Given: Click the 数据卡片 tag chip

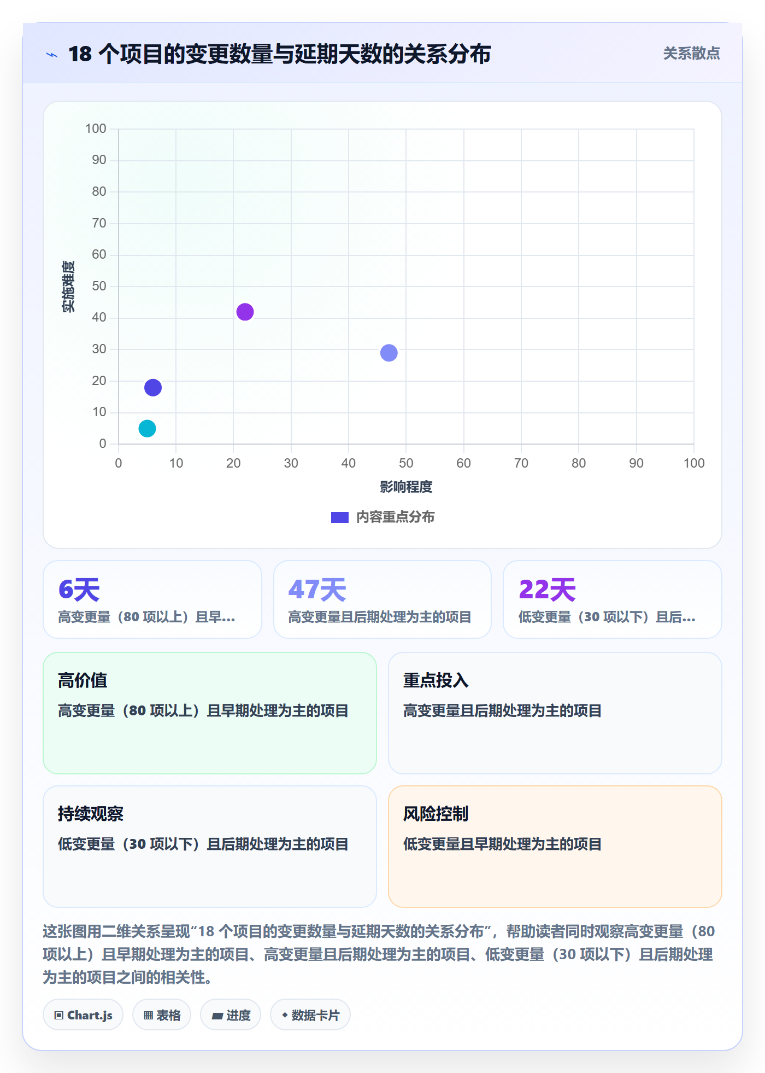Looking at the screenshot, I should [x=310, y=1015].
